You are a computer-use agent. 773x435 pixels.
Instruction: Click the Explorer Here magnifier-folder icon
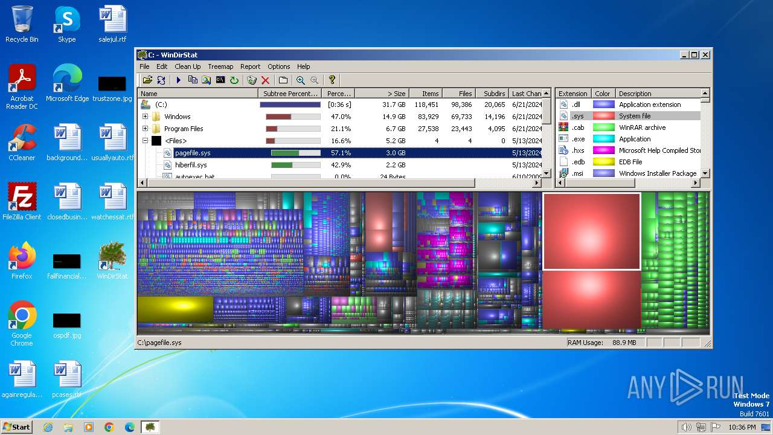pyautogui.click(x=207, y=80)
